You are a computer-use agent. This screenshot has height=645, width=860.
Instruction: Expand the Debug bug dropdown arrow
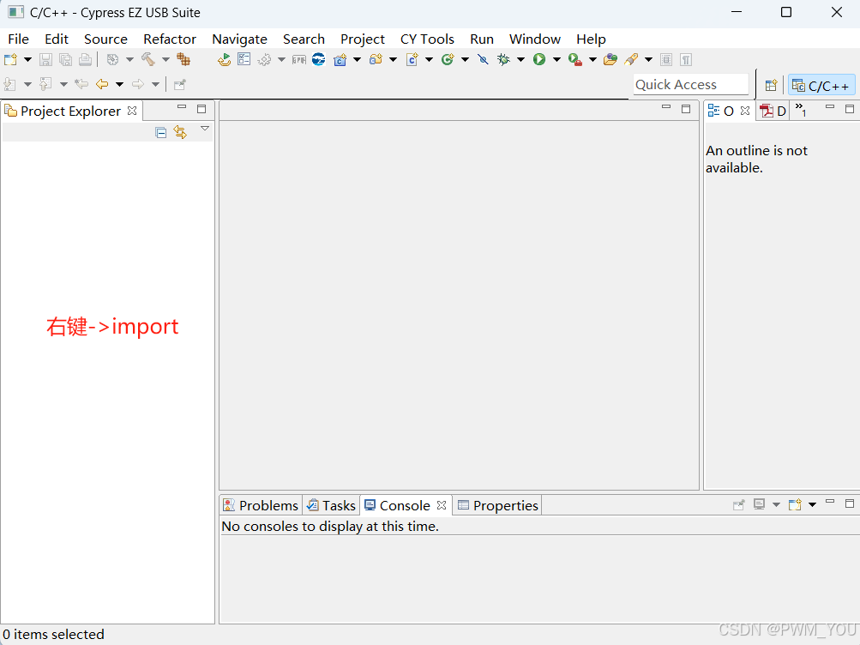click(x=521, y=59)
